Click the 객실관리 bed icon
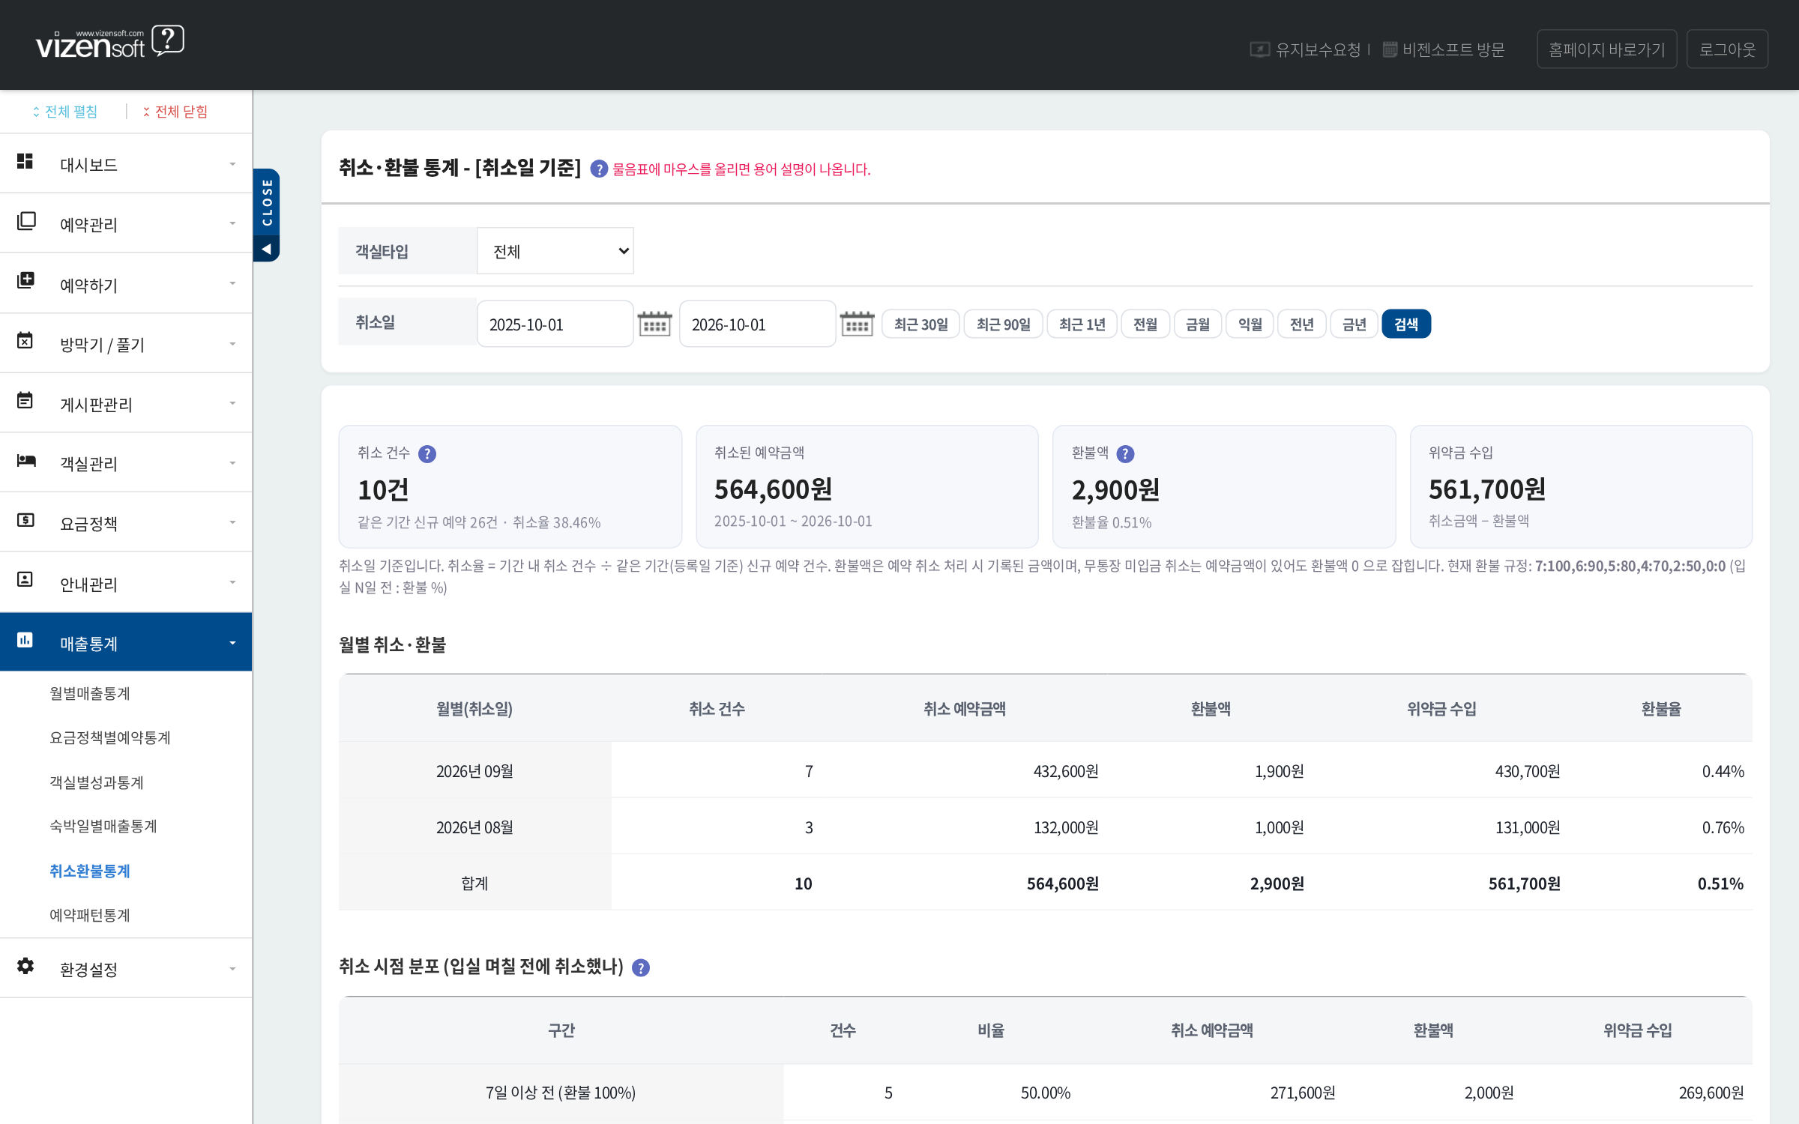1799x1124 pixels. 26,460
